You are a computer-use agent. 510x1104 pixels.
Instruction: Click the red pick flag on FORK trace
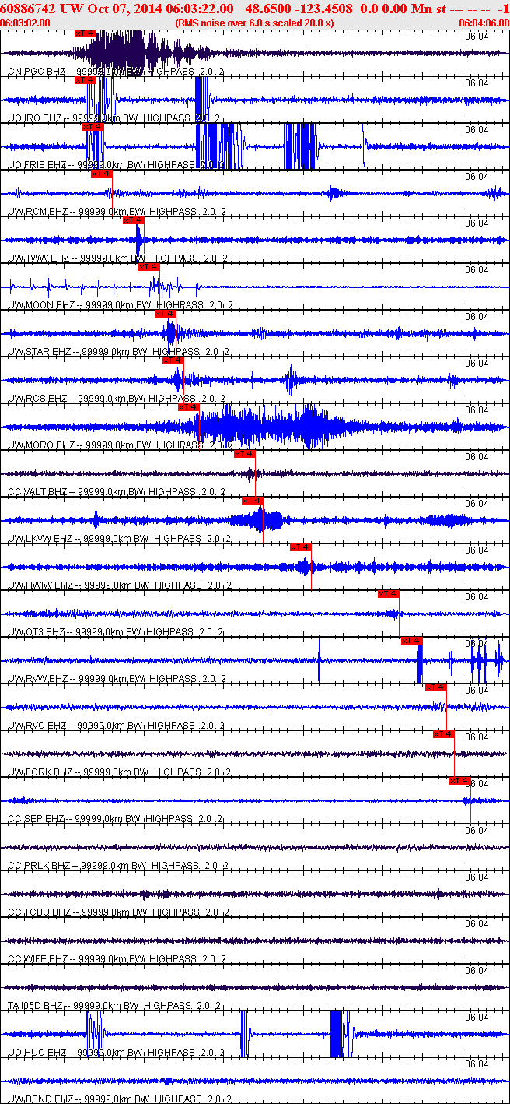pos(444,734)
